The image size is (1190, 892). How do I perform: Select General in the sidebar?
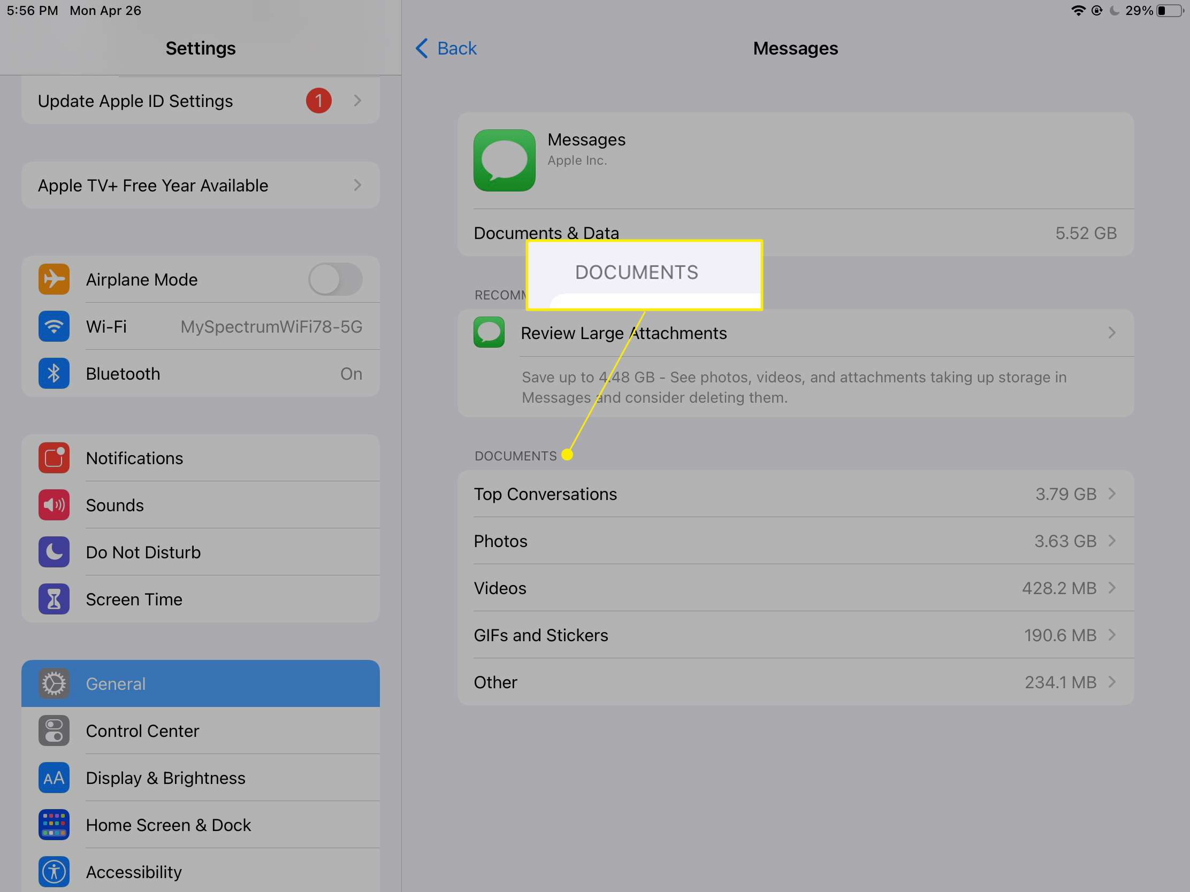(201, 683)
